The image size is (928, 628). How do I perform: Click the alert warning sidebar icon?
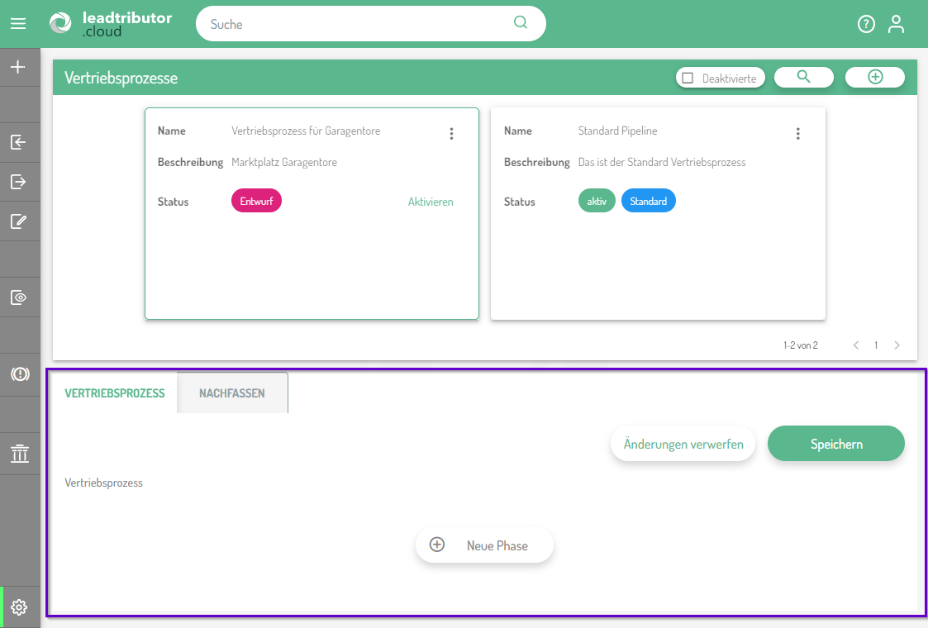point(20,374)
